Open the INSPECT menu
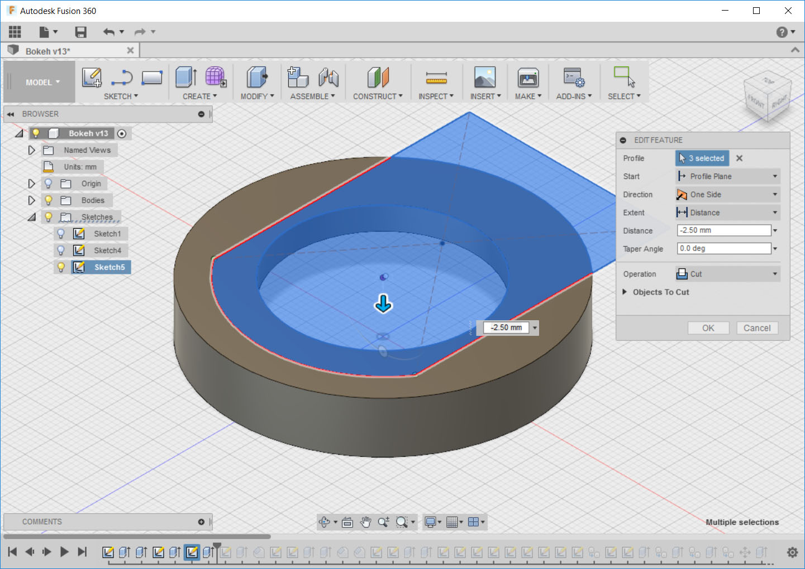 pyautogui.click(x=436, y=97)
